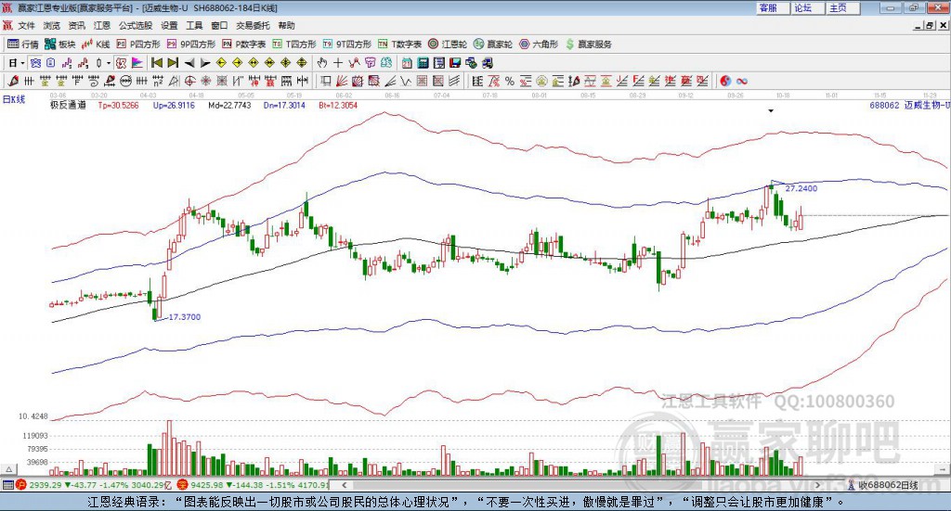The image size is (951, 511).
Task: Launch the 赢家轮 wheel tool
Action: pos(493,45)
